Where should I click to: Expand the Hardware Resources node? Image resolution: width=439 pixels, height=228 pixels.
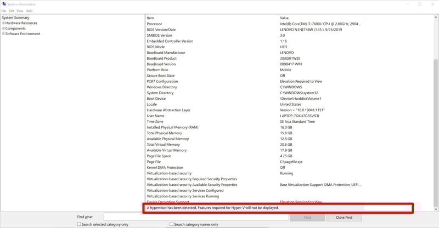click(3, 23)
